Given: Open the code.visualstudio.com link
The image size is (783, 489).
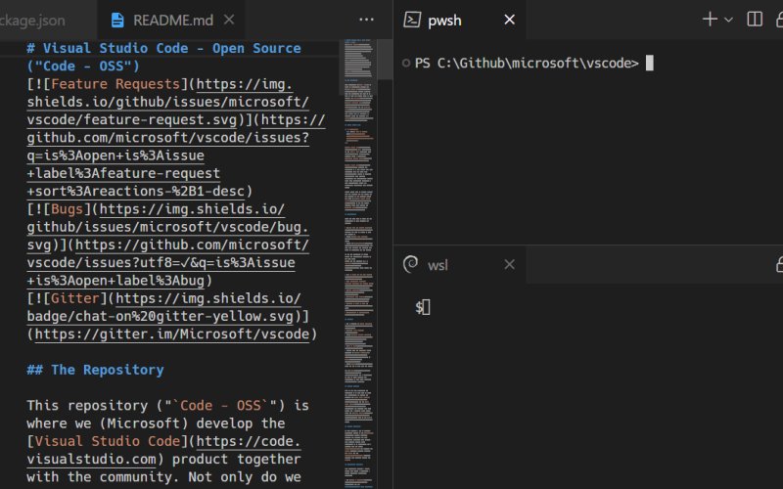Looking at the screenshot, I should tap(163, 450).
